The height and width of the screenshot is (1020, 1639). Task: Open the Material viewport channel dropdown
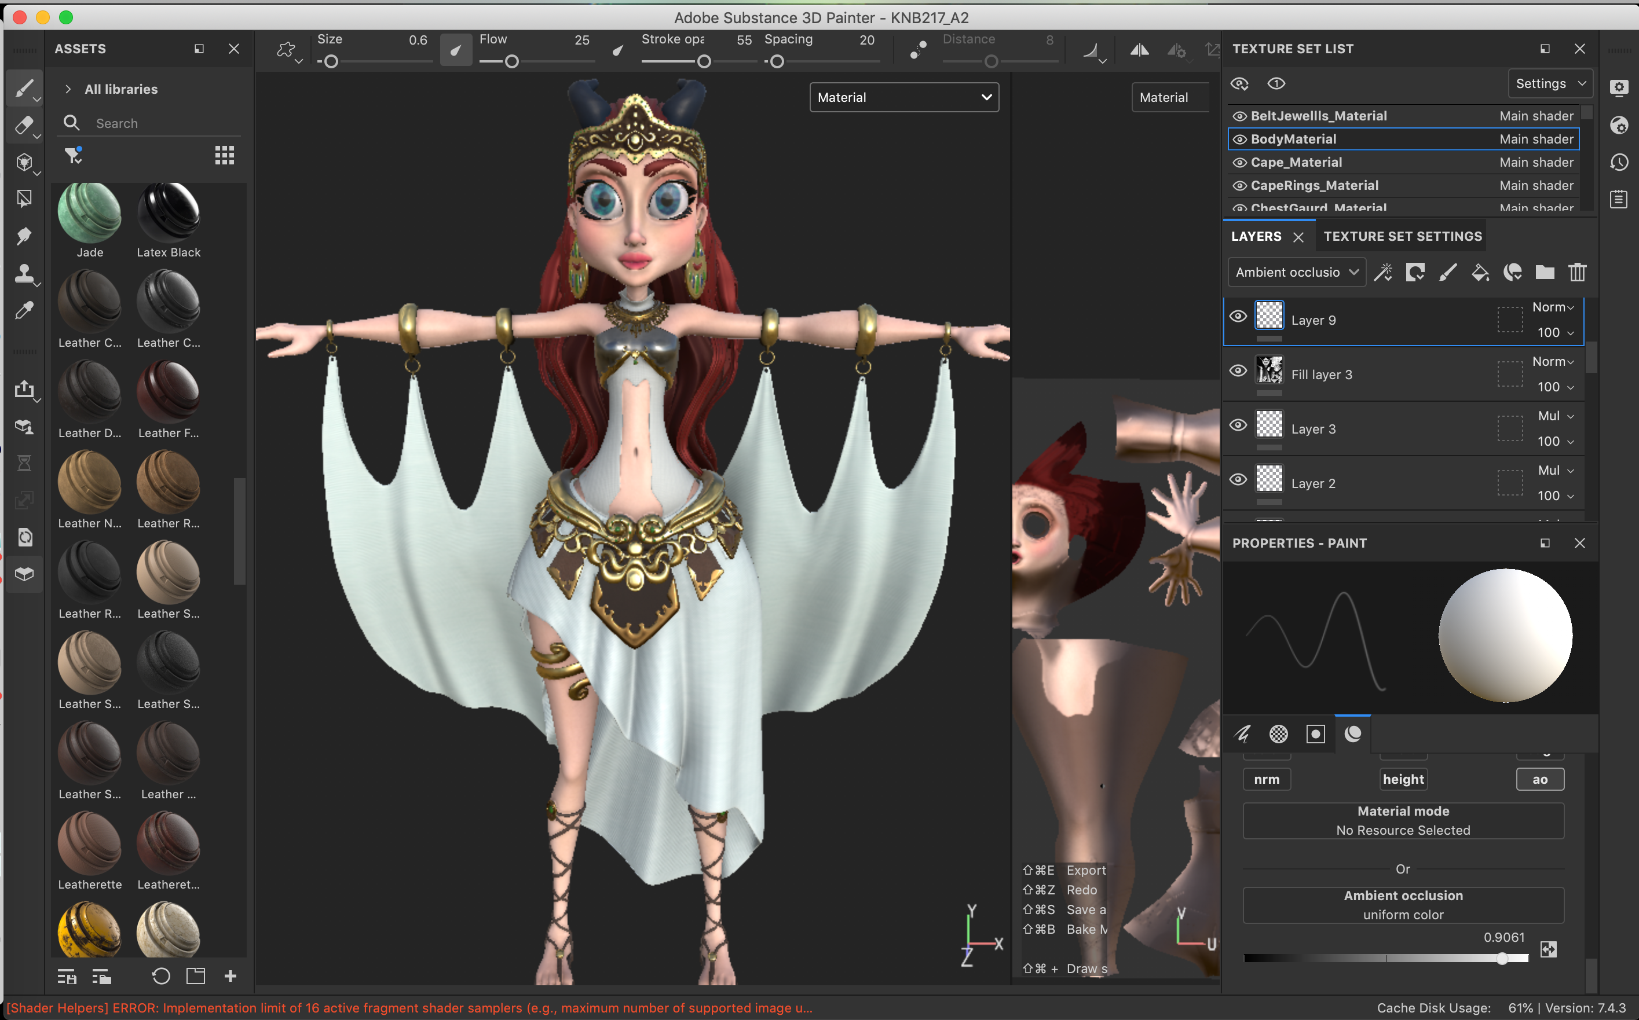[x=903, y=97]
